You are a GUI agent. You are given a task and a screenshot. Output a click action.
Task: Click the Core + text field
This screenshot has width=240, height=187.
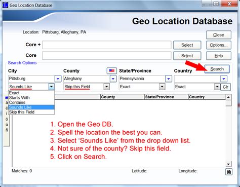107,45
